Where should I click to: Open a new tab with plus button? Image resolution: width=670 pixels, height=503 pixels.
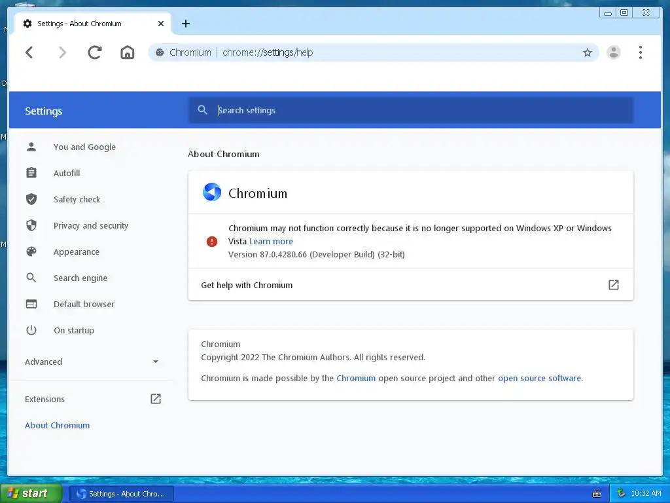pos(185,24)
